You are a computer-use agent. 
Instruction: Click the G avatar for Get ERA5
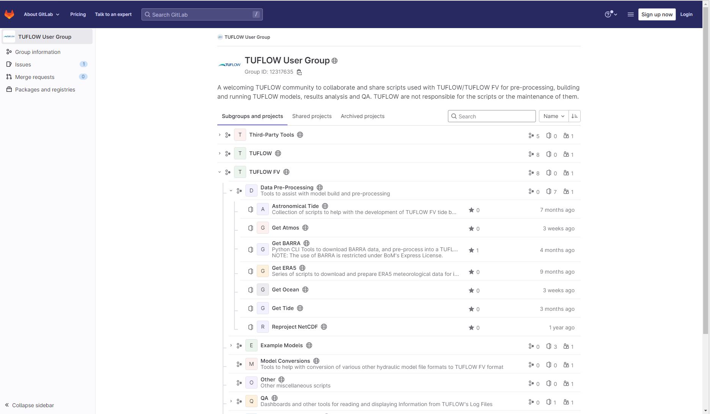(263, 271)
